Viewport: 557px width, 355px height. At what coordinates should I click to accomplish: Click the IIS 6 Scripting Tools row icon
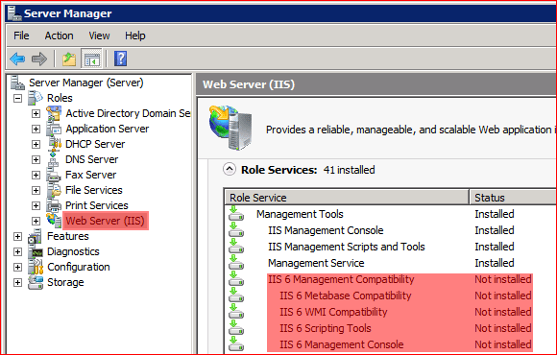(x=236, y=328)
